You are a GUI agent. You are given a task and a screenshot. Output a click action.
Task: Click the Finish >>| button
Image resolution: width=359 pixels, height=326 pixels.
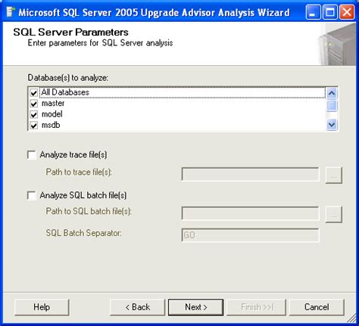[x=256, y=307]
